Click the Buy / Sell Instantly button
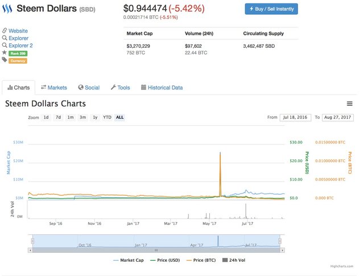The width and height of the screenshot is (364, 276). (x=271, y=9)
